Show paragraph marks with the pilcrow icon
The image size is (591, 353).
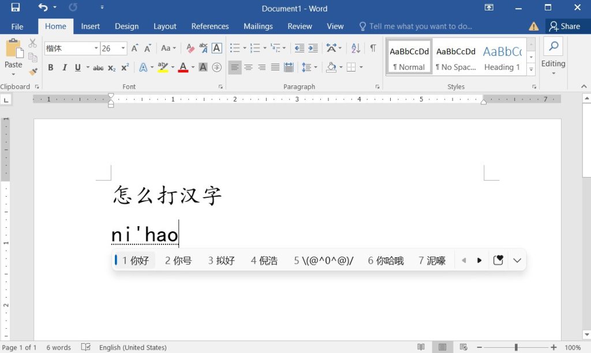point(372,48)
